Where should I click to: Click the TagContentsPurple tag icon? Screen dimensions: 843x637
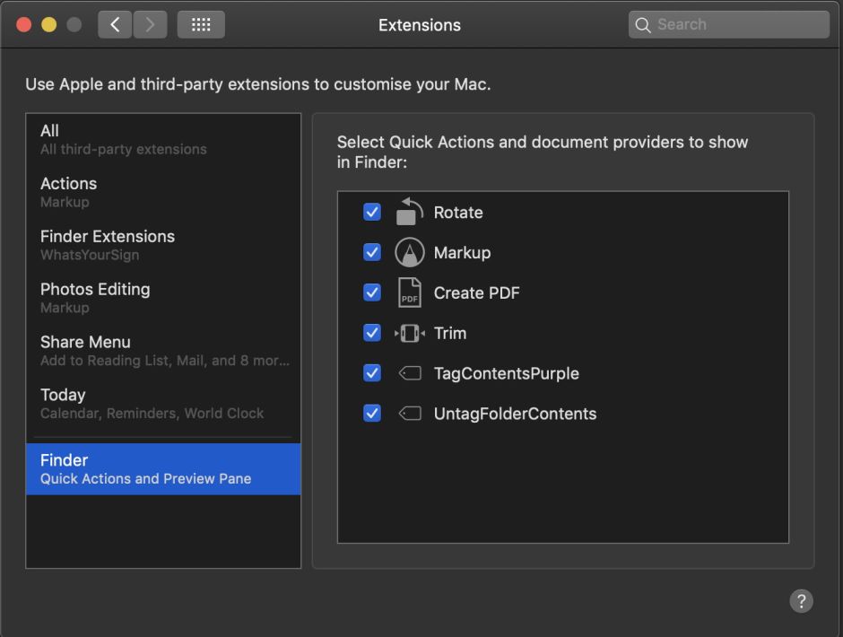pos(410,373)
